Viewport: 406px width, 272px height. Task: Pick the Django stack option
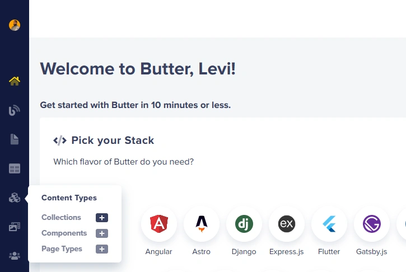point(244,224)
